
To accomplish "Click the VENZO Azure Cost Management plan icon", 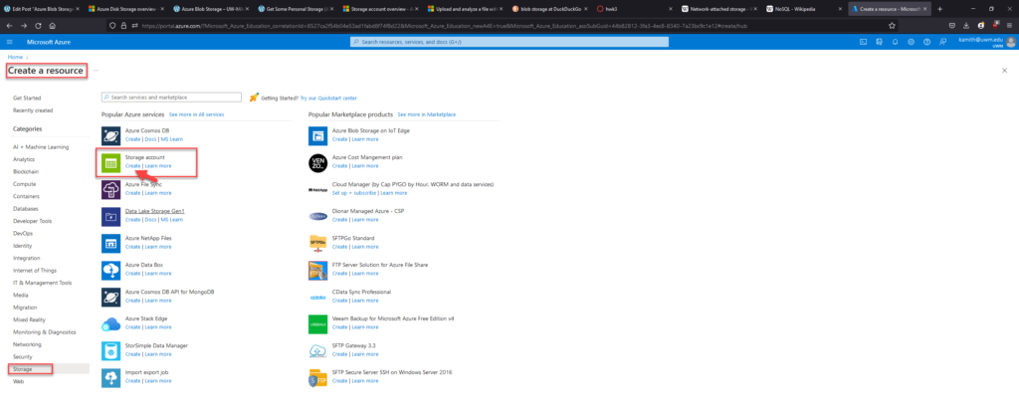I will click(x=317, y=163).
